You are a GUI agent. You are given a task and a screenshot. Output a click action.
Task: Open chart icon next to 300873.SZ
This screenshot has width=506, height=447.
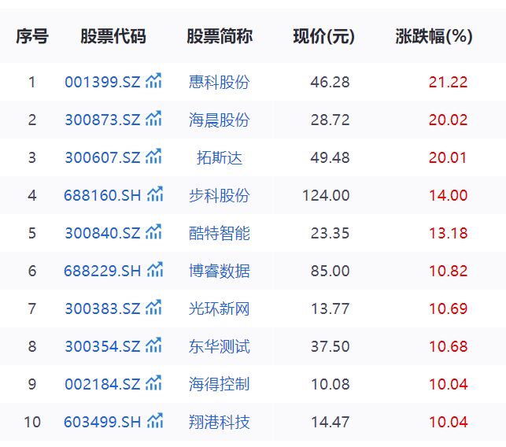(153, 119)
